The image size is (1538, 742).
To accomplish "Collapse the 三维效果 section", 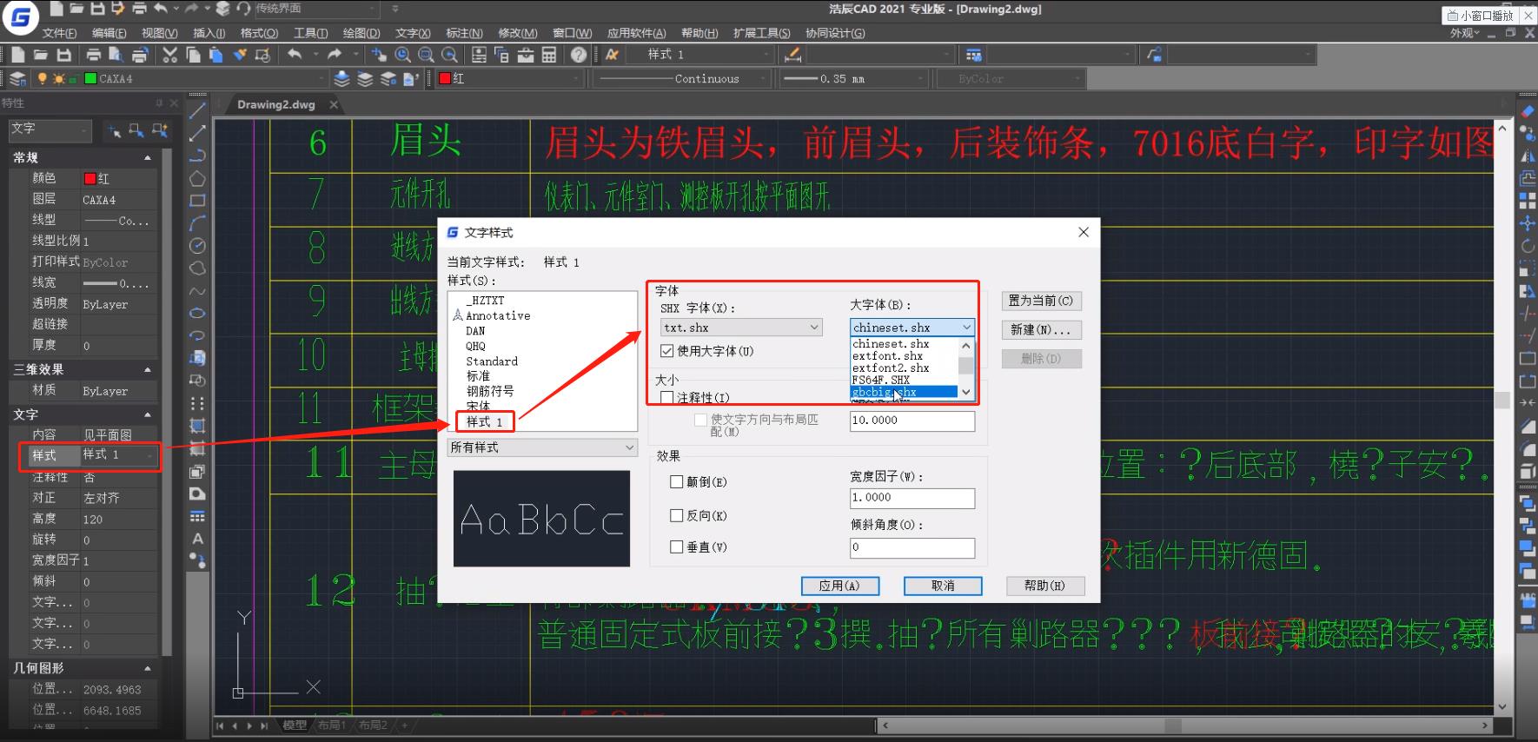I will pyautogui.click(x=147, y=370).
